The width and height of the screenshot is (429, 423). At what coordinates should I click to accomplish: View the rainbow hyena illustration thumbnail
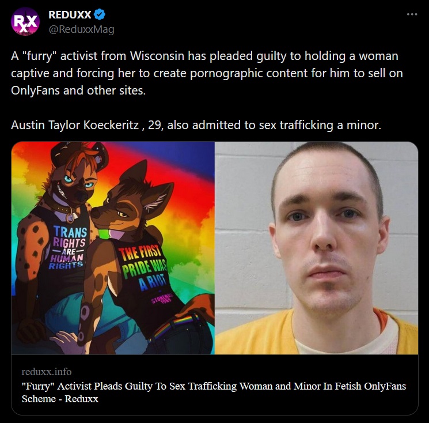pyautogui.click(x=113, y=248)
